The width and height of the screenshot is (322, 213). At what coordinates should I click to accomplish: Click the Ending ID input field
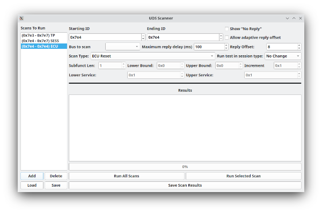183,37
